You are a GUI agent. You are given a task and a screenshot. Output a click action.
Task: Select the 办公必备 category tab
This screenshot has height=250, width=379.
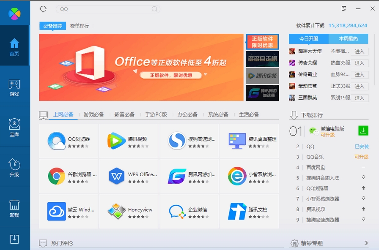tap(187, 114)
